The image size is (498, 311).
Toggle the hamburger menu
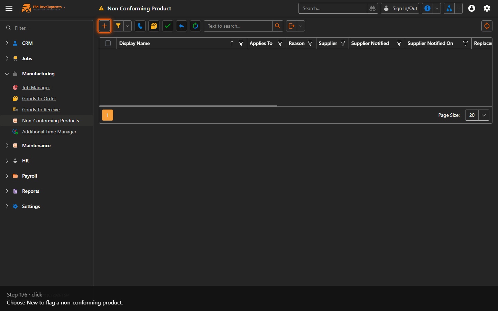coord(9,8)
